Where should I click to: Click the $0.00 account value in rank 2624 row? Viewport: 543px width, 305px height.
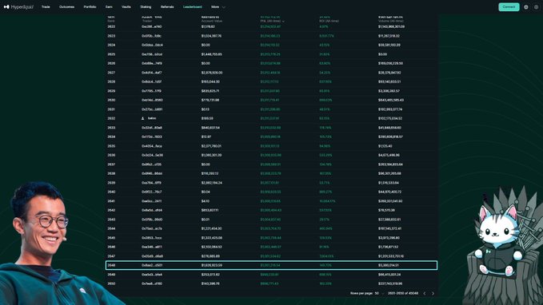tap(206, 45)
